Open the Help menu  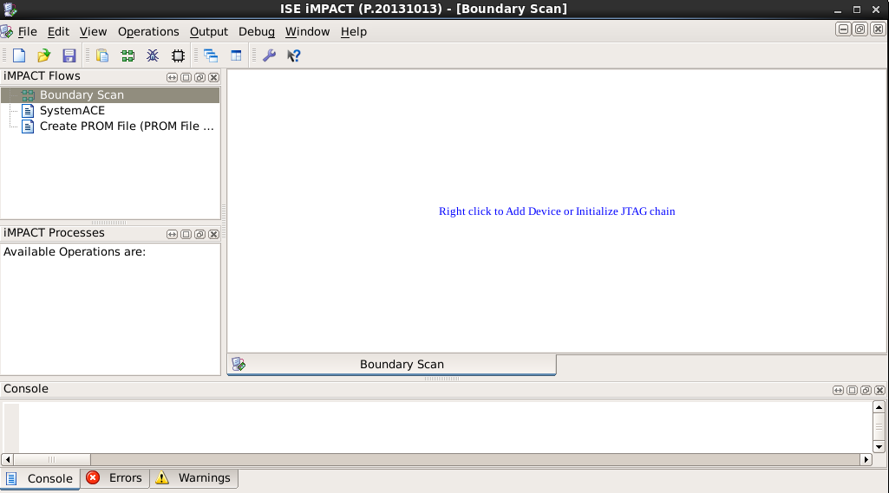tap(354, 32)
